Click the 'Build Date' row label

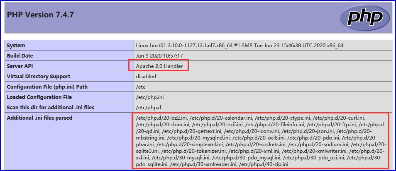point(20,55)
